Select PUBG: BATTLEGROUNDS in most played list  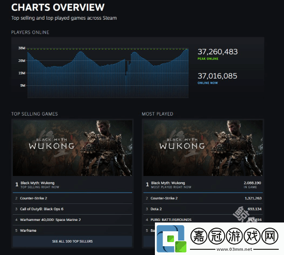tap(203, 220)
